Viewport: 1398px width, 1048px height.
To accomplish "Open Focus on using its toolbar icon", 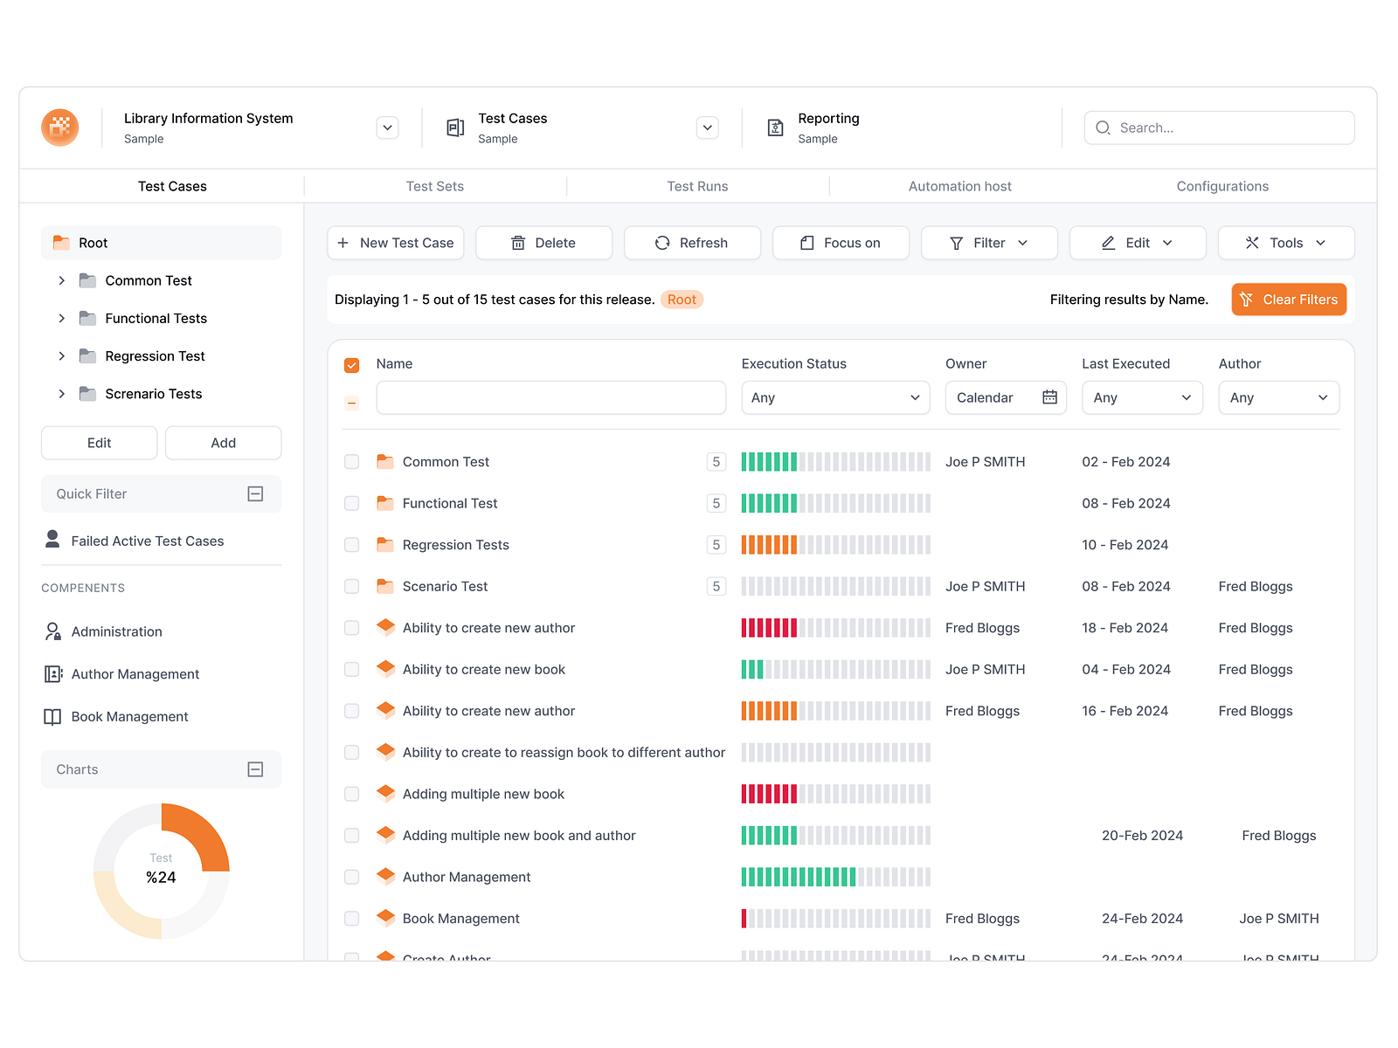I will [x=808, y=243].
